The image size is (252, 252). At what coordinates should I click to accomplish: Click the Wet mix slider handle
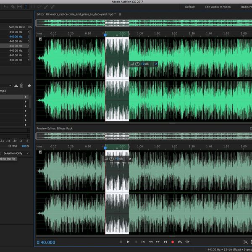click(10, 146)
